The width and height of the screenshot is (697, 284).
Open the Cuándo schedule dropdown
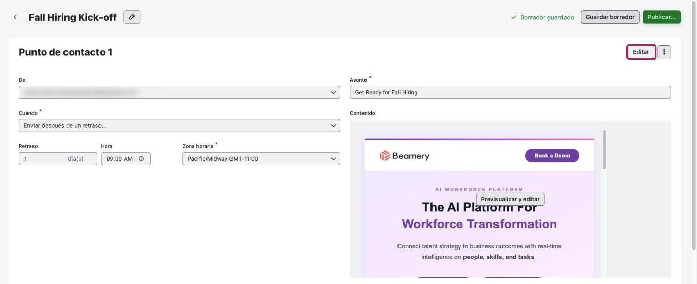pos(179,125)
